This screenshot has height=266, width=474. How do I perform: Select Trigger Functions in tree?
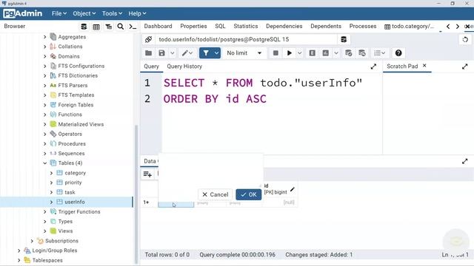(79, 212)
